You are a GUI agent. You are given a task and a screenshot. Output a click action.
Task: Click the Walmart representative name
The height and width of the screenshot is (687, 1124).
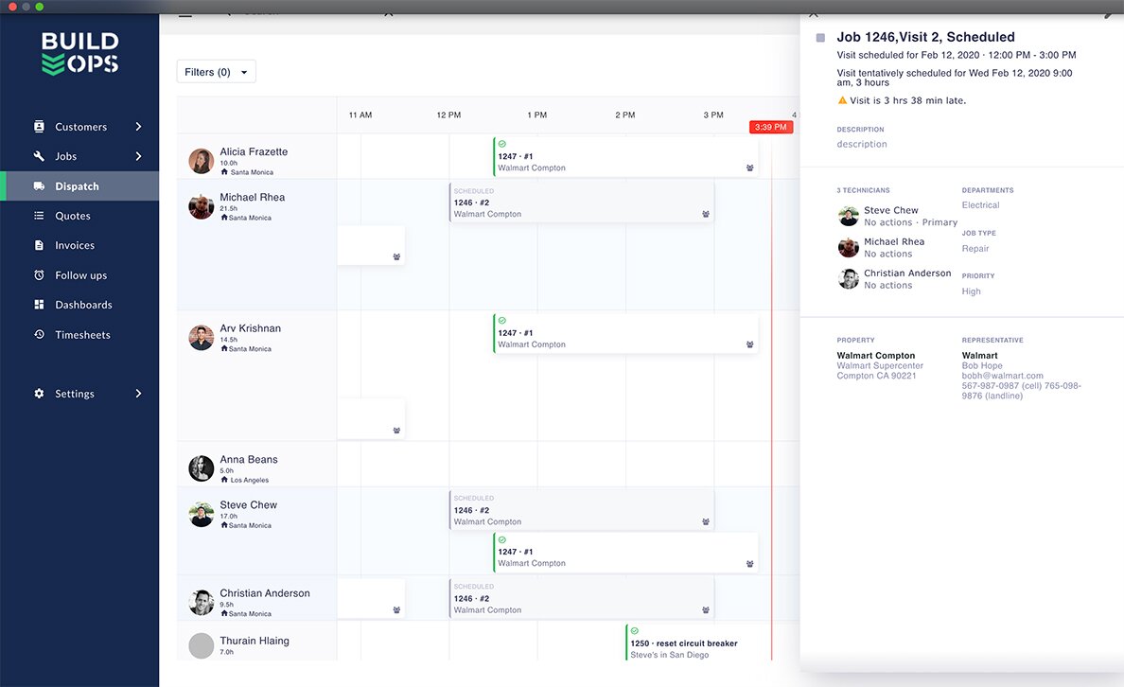979,355
